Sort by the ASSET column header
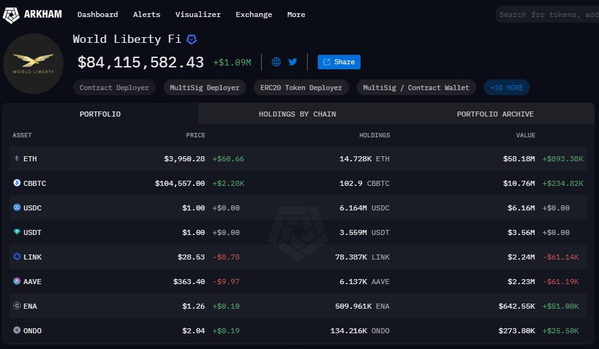Screen dimensions: 599x349 [22, 135]
